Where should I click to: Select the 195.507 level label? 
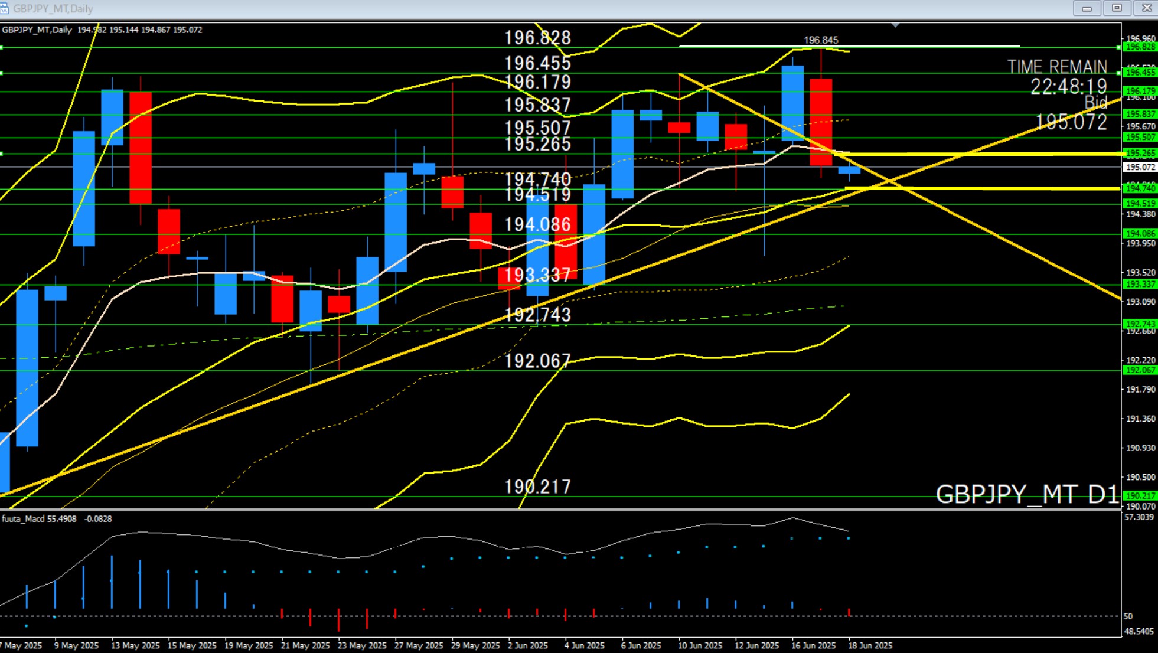point(537,128)
